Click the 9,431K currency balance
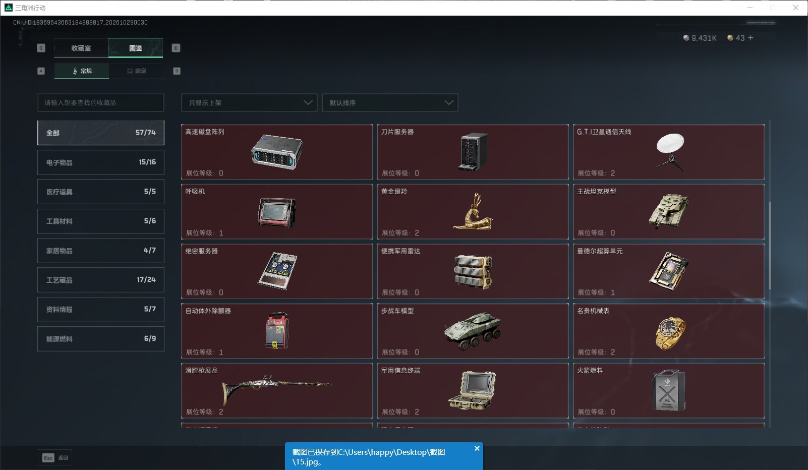 click(x=700, y=38)
